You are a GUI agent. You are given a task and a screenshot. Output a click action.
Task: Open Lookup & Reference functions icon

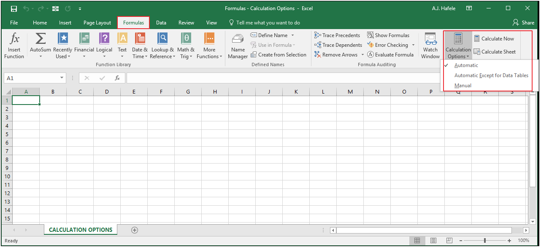[x=162, y=38]
